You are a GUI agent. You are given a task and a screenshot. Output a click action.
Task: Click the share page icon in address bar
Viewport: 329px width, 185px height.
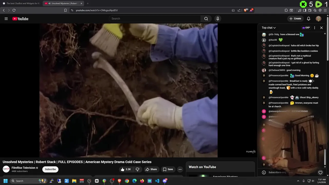pyautogui.click(x=239, y=10)
